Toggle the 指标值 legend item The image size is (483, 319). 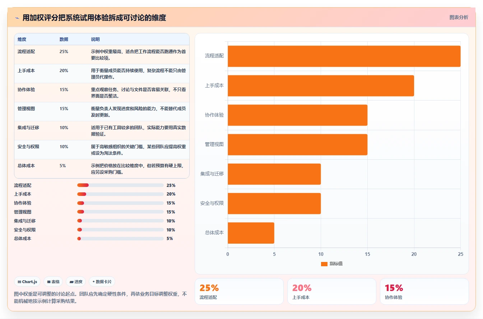coord(331,264)
